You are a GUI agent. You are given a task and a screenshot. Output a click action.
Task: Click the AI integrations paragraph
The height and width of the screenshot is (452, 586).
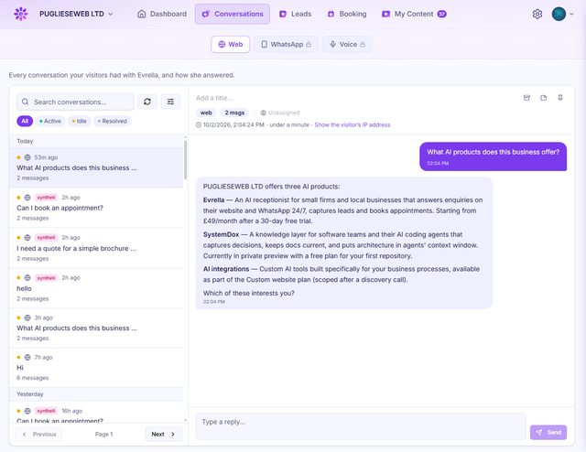click(x=342, y=274)
